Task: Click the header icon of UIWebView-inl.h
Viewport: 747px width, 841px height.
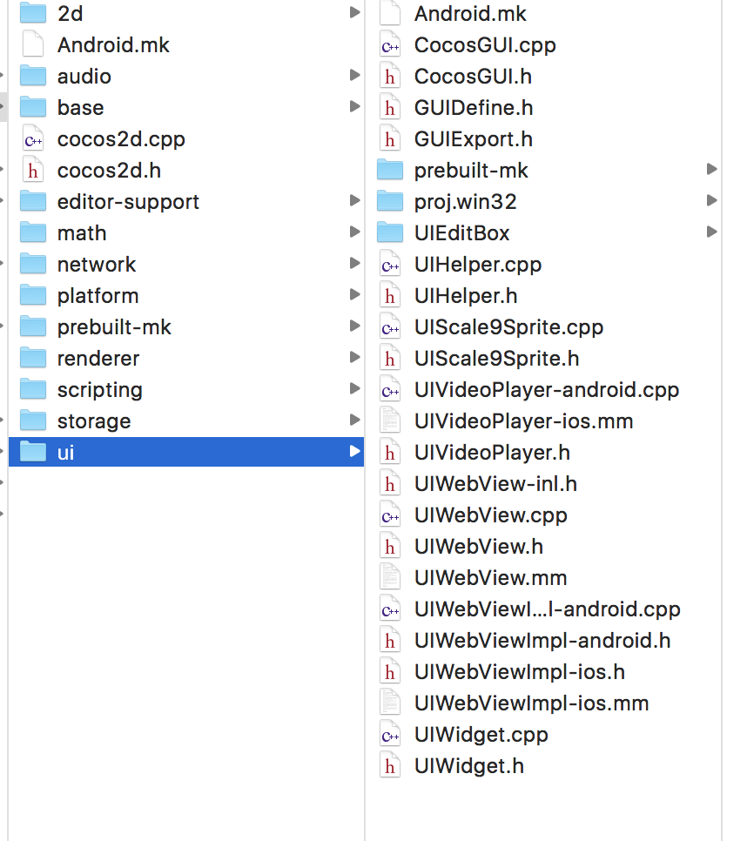Action: tap(390, 483)
